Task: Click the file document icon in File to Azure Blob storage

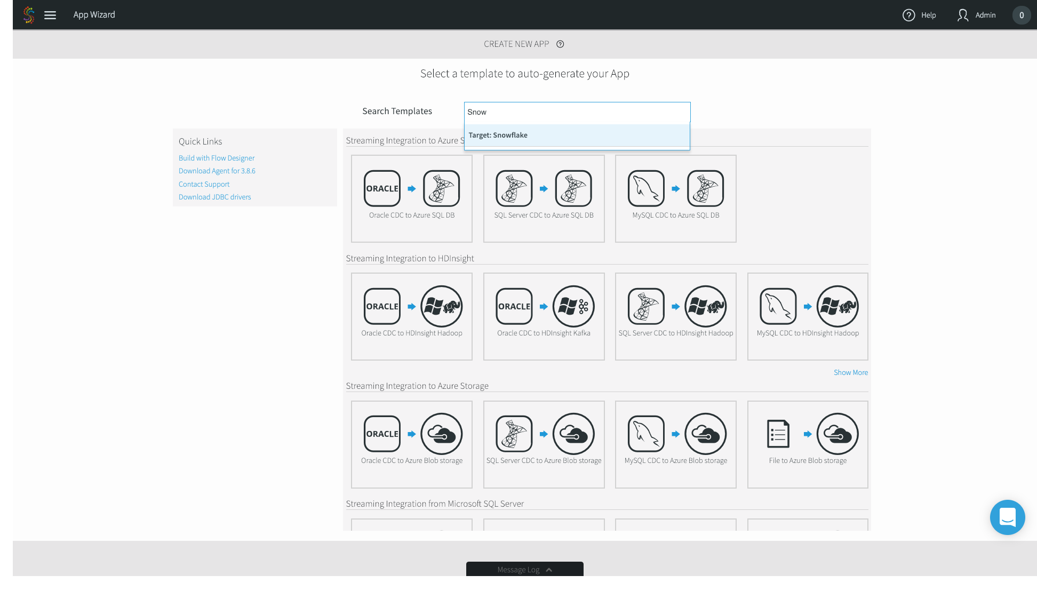Action: [x=778, y=434]
